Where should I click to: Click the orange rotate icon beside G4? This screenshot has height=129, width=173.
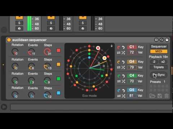(x=119, y=62)
